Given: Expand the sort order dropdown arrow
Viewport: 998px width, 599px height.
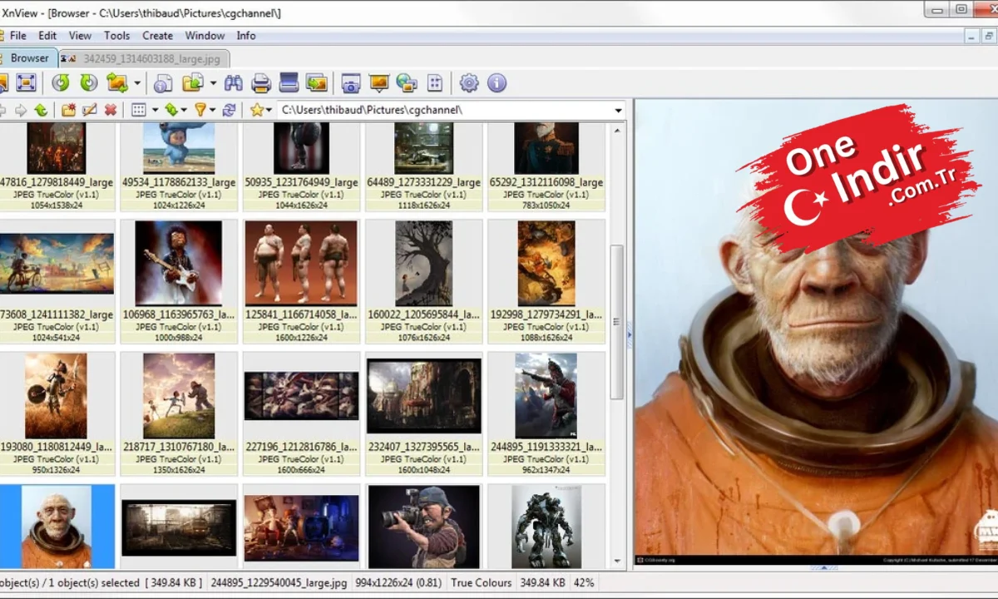Looking at the screenshot, I should [x=184, y=111].
